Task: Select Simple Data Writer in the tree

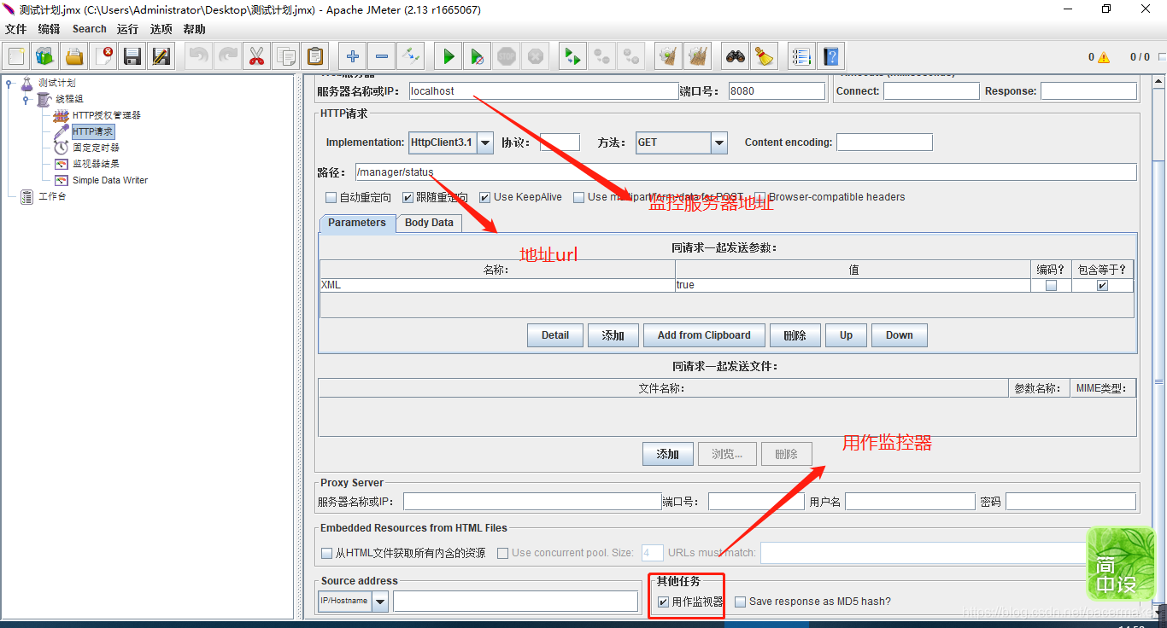Action: tap(109, 180)
